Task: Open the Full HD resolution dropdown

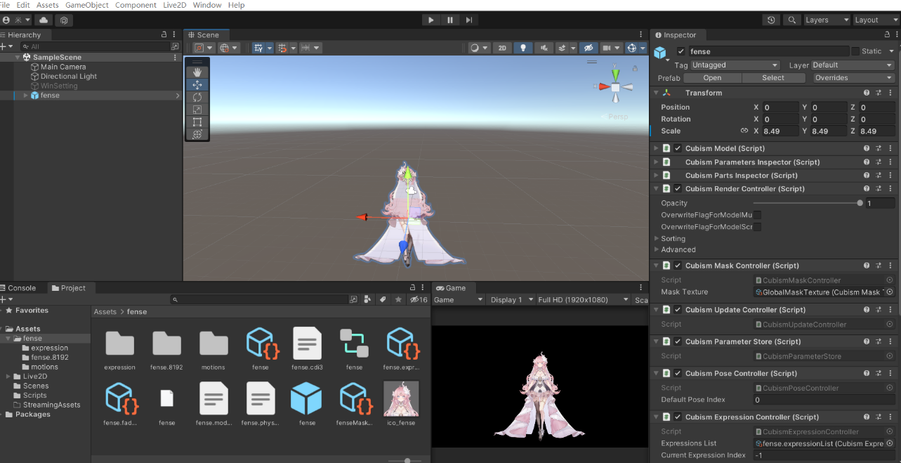Action: [582, 300]
